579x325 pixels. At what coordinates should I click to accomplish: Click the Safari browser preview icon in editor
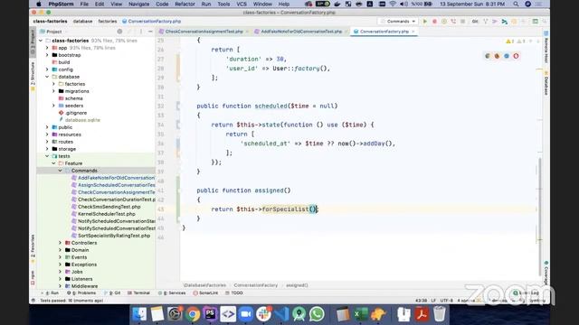(507, 56)
